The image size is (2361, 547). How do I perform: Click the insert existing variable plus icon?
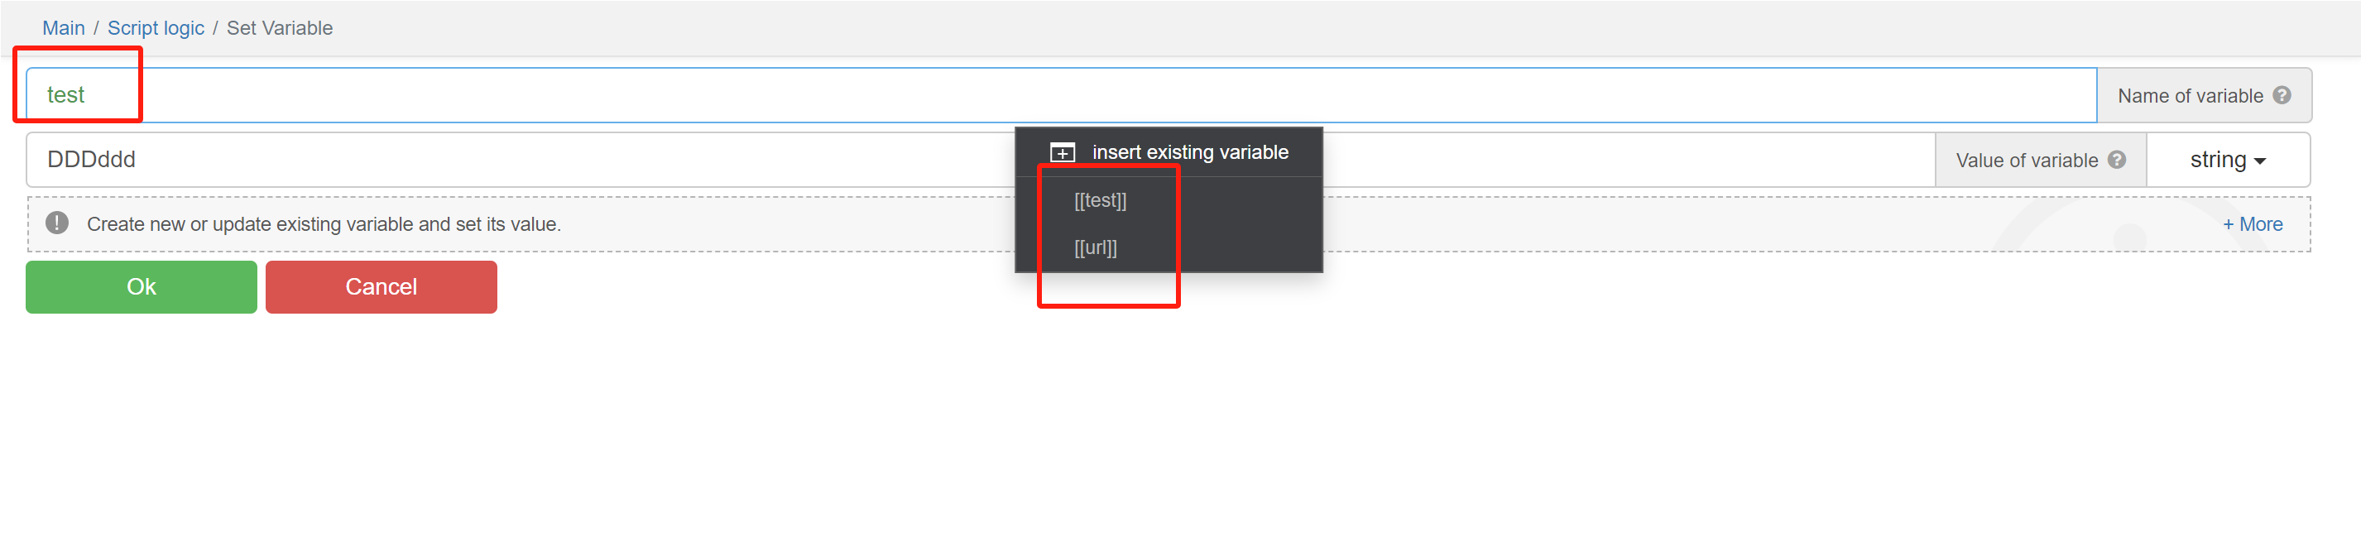tap(1062, 153)
